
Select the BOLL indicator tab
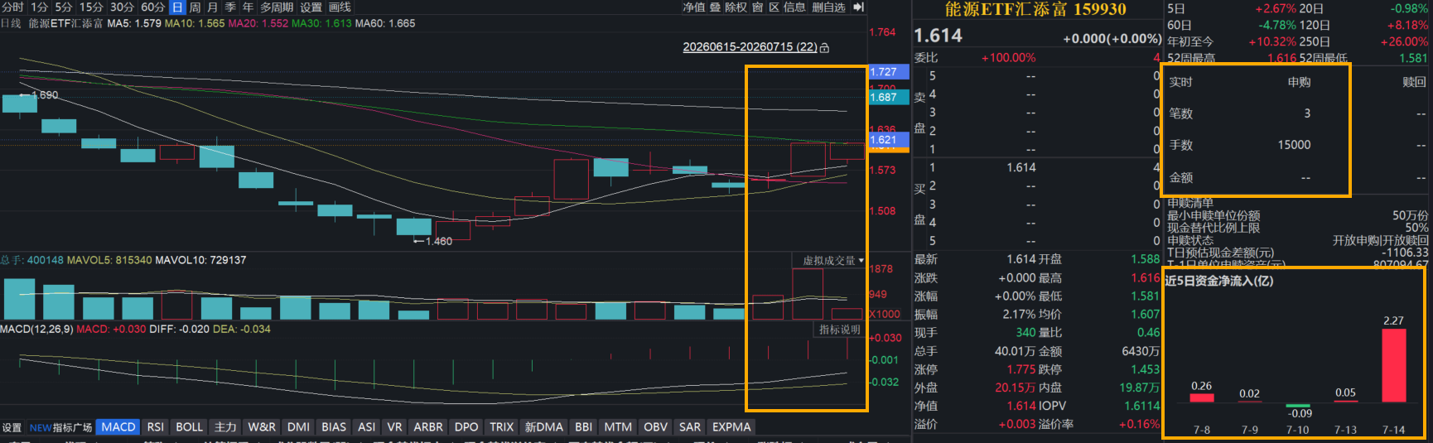click(x=189, y=427)
